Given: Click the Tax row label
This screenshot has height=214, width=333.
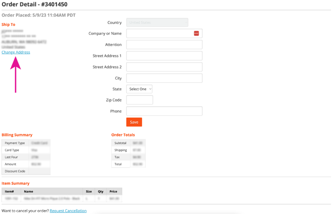Looking at the screenshot, I should [x=117, y=157].
